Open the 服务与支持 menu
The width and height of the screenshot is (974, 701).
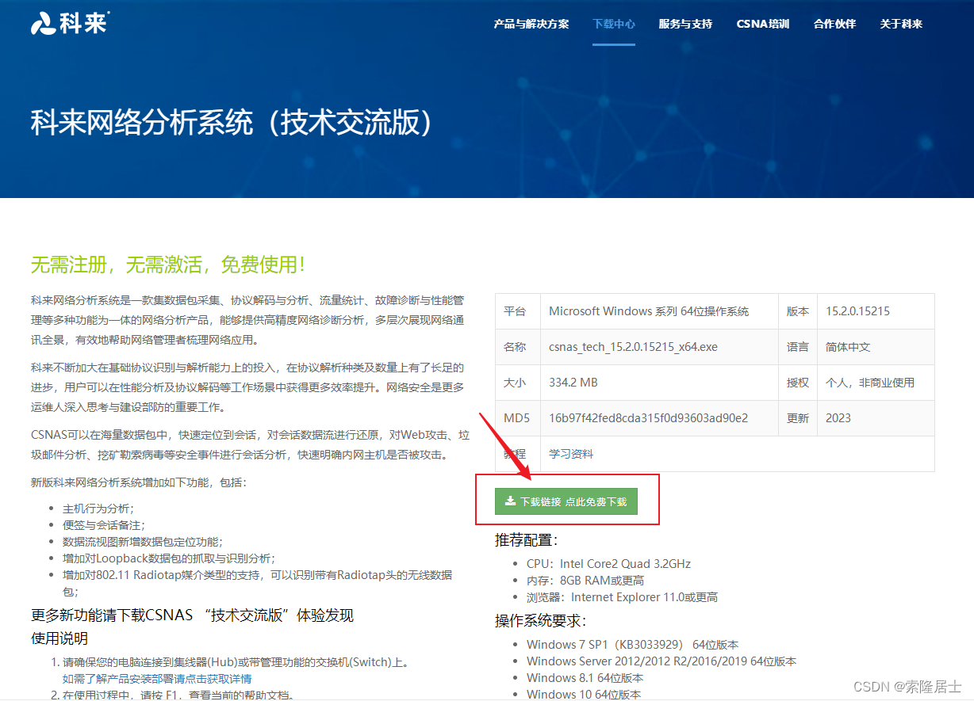(685, 24)
